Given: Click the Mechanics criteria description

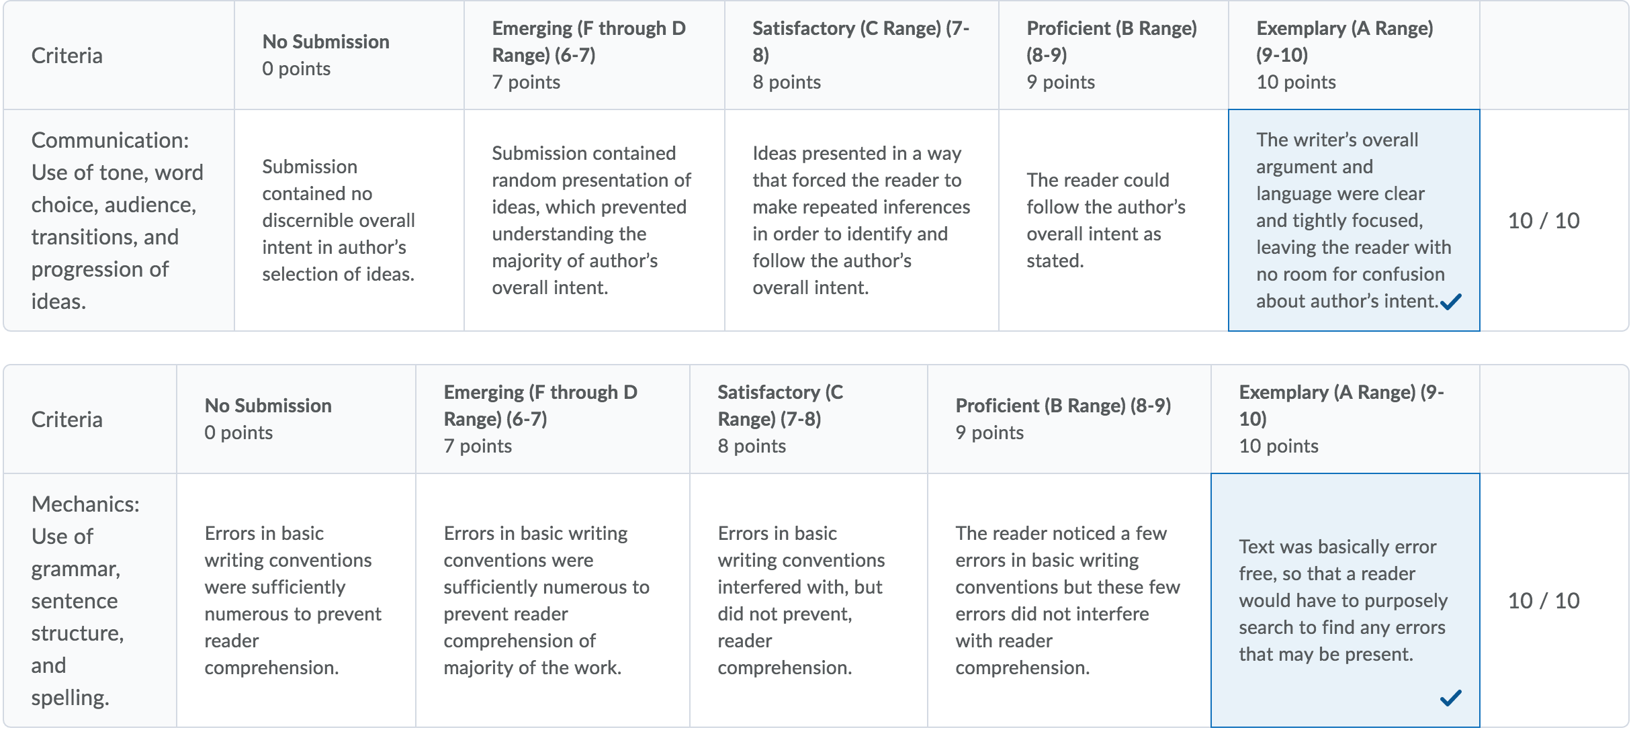Looking at the screenshot, I should pos(85,600).
